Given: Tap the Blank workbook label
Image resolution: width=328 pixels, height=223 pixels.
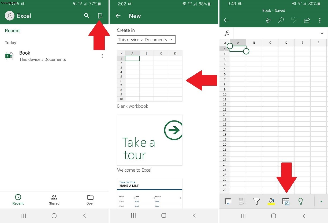Looking at the screenshot, I should coord(133,106).
